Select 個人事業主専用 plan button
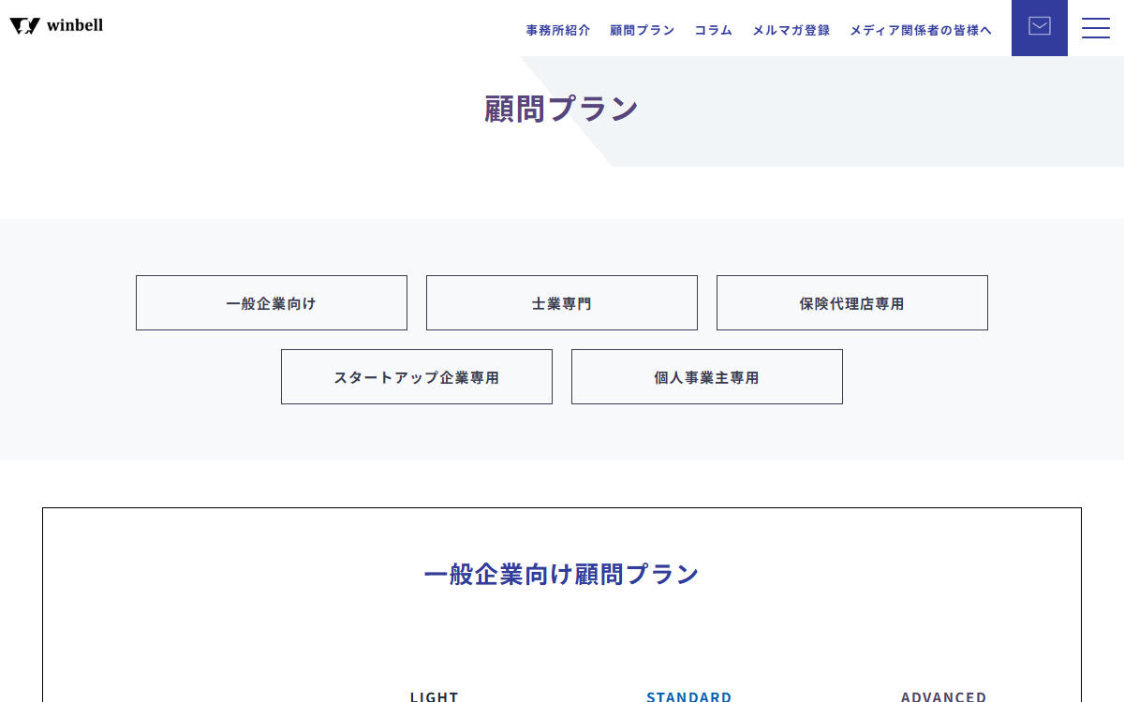This screenshot has width=1124, height=702. [707, 377]
